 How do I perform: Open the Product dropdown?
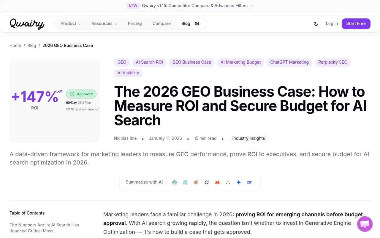[70, 24]
